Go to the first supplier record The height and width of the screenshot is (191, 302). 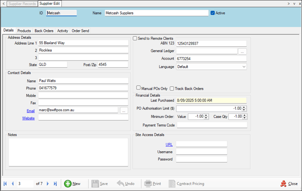[x=5, y=184]
